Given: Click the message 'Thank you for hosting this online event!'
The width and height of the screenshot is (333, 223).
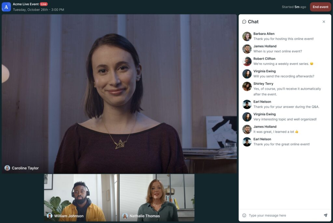Looking at the screenshot, I should 284,39.
